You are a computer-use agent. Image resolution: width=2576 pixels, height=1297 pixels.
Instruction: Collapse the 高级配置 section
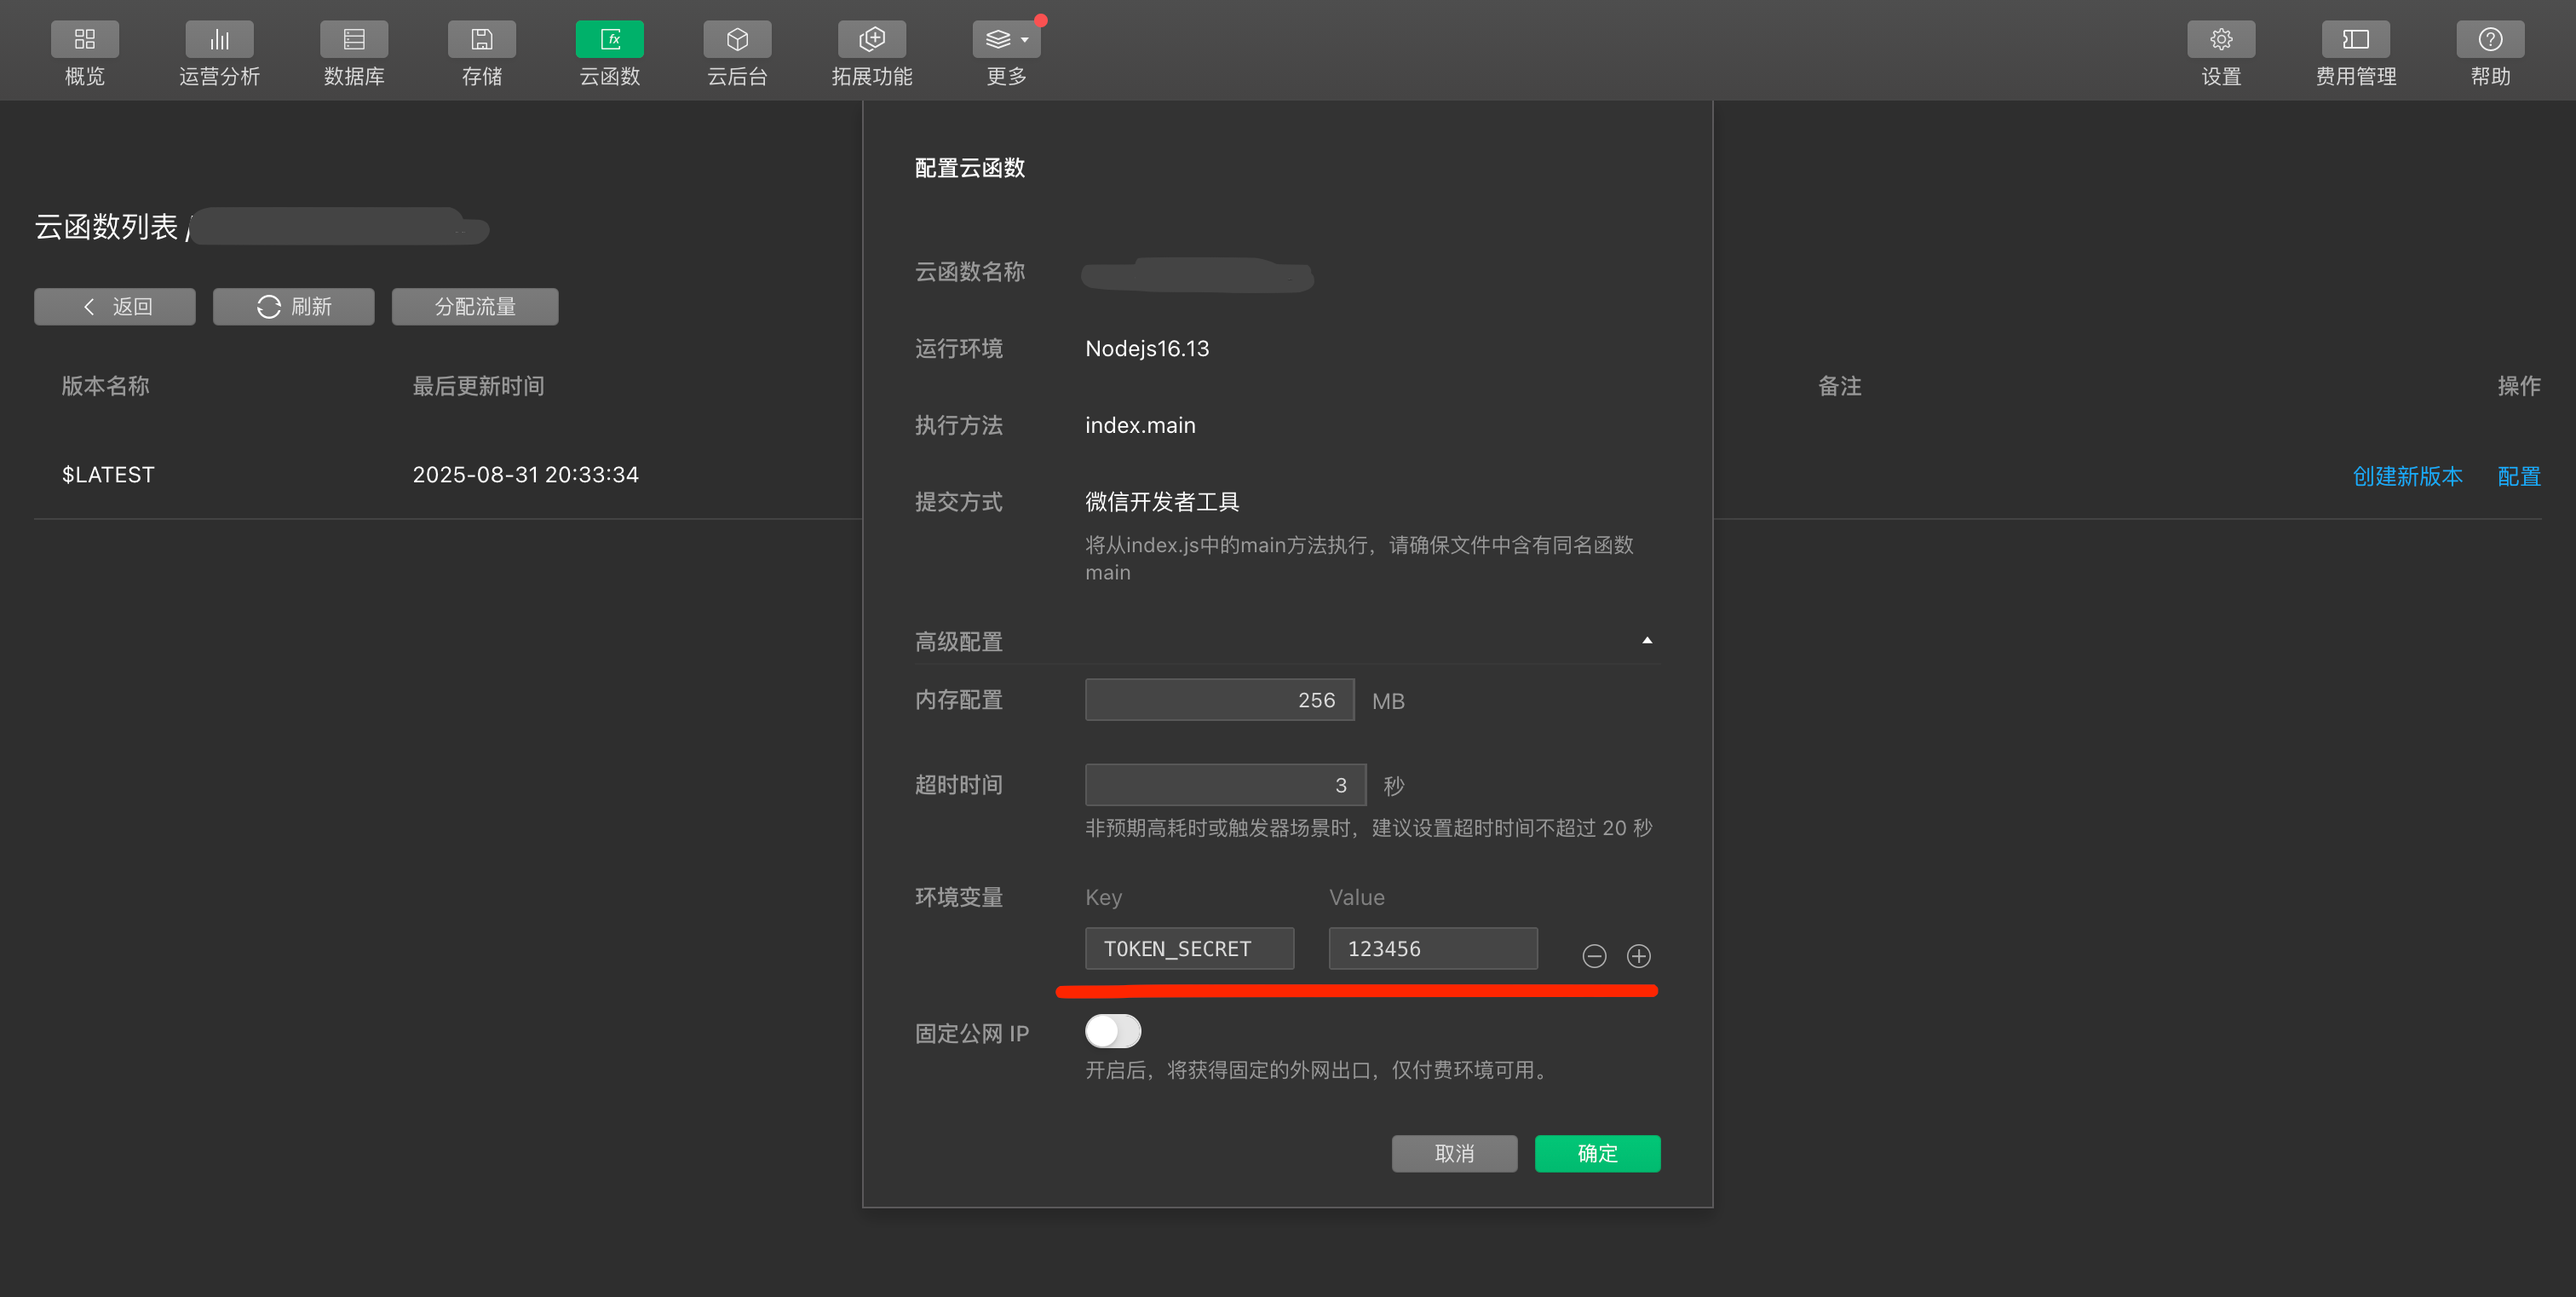pyautogui.click(x=1646, y=640)
